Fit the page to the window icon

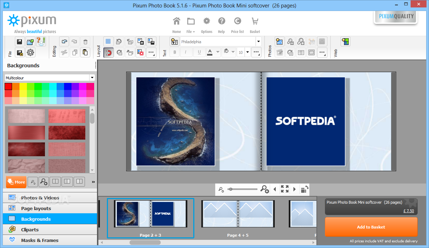point(285,189)
